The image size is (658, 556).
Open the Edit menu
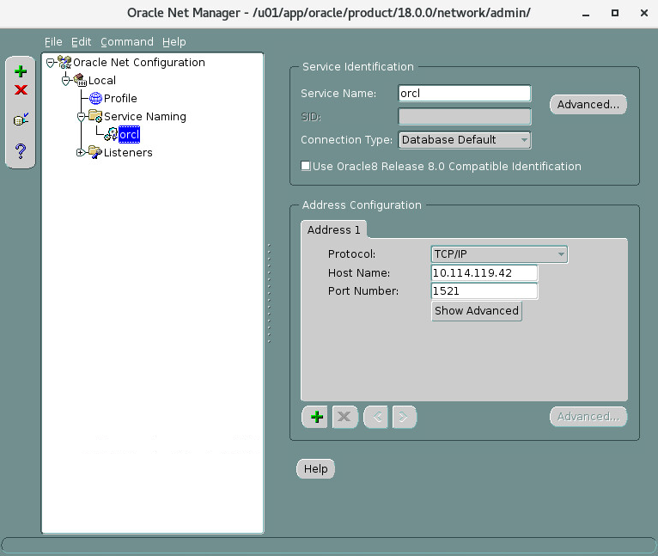[x=81, y=42]
